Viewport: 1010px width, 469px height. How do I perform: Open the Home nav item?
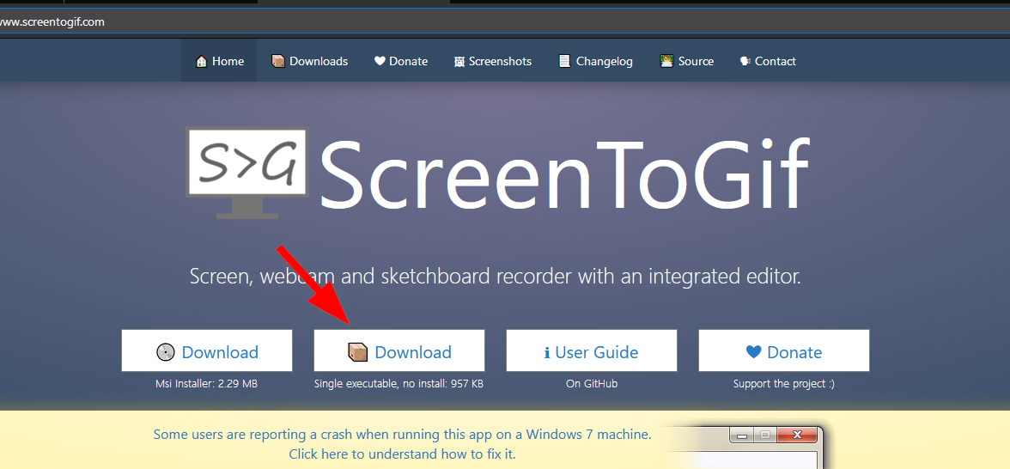point(219,61)
